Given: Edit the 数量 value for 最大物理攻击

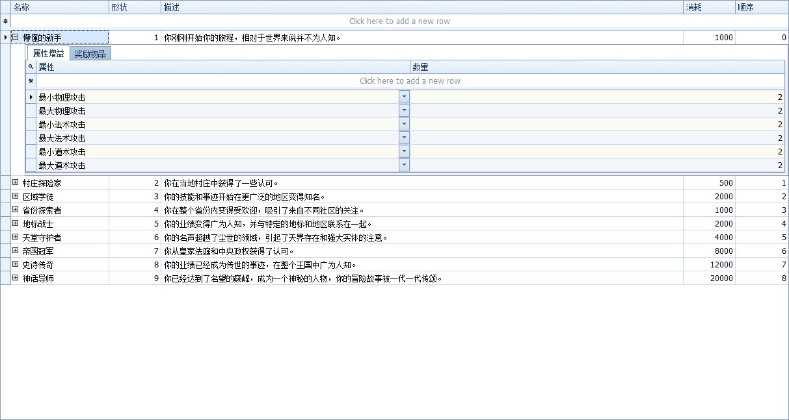Looking at the screenshot, I should (x=597, y=111).
